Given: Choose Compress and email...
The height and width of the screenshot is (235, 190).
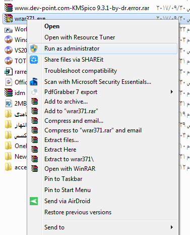Looking at the screenshot, I should pos(103,121).
